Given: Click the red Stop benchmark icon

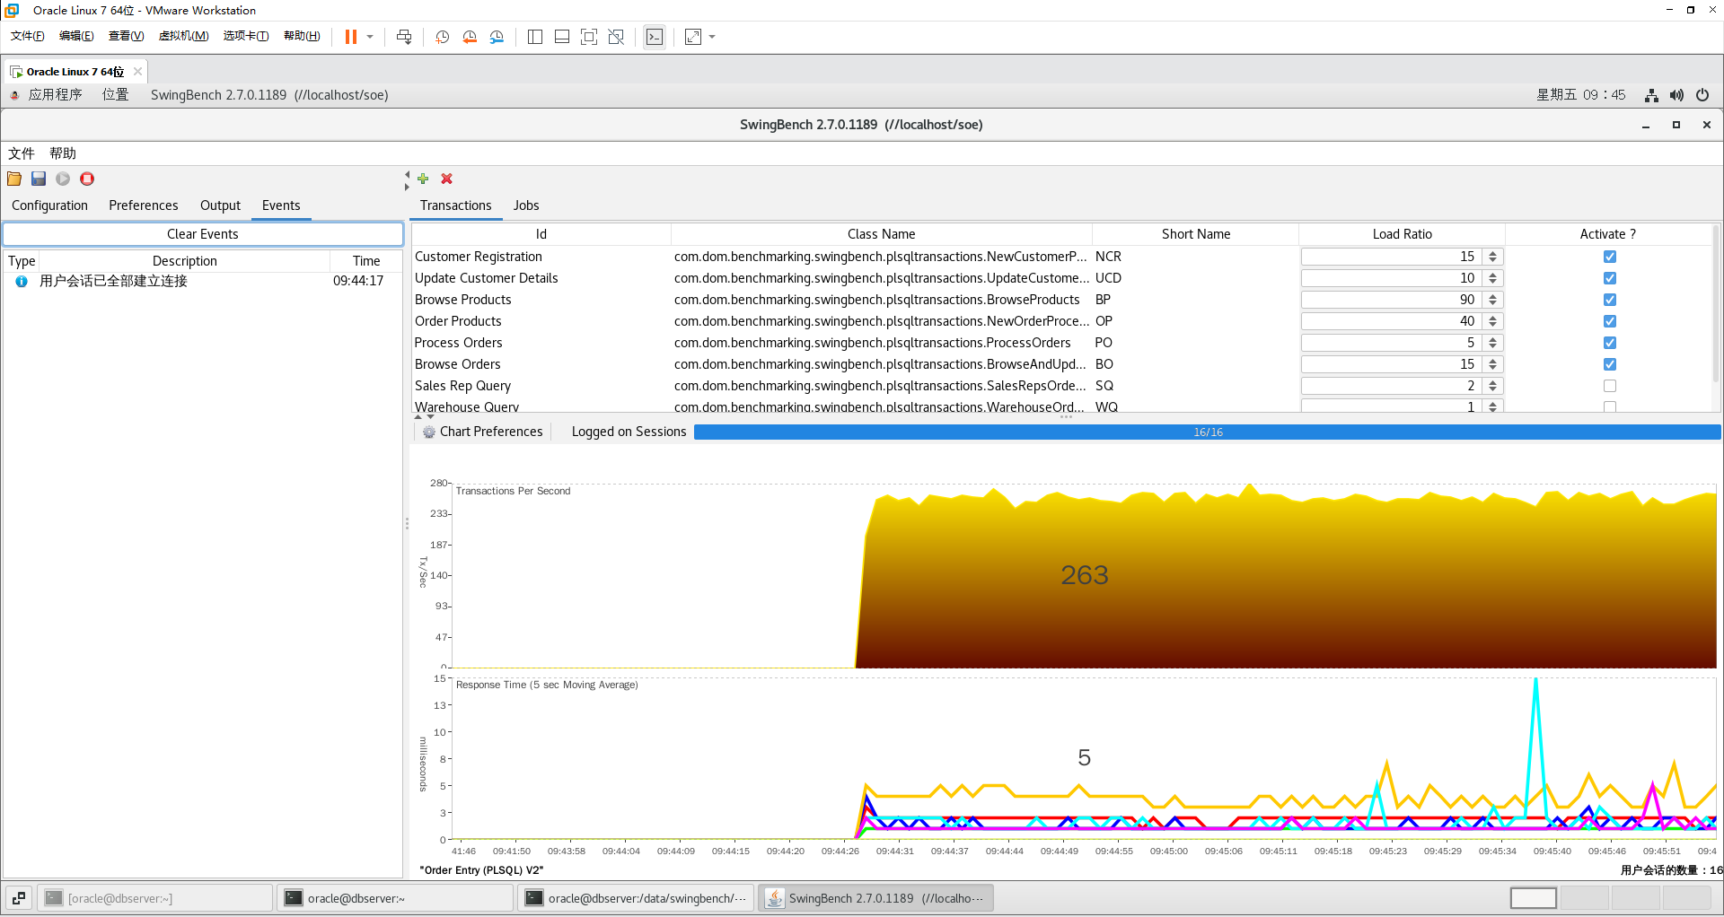Looking at the screenshot, I should pos(87,179).
